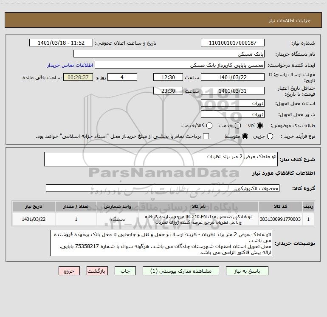Click مشاهده مدارک پیوستی (1) button
This screenshot has width=327, height=317.
click(181, 271)
